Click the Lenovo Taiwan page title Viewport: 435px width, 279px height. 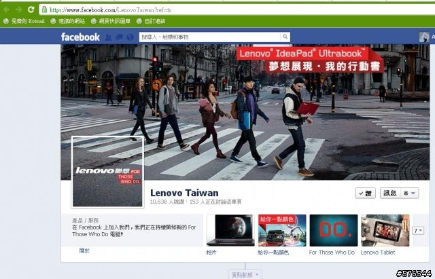[184, 193]
